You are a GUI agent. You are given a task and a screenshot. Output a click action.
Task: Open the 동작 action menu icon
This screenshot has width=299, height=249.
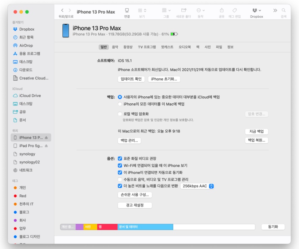point(199,10)
